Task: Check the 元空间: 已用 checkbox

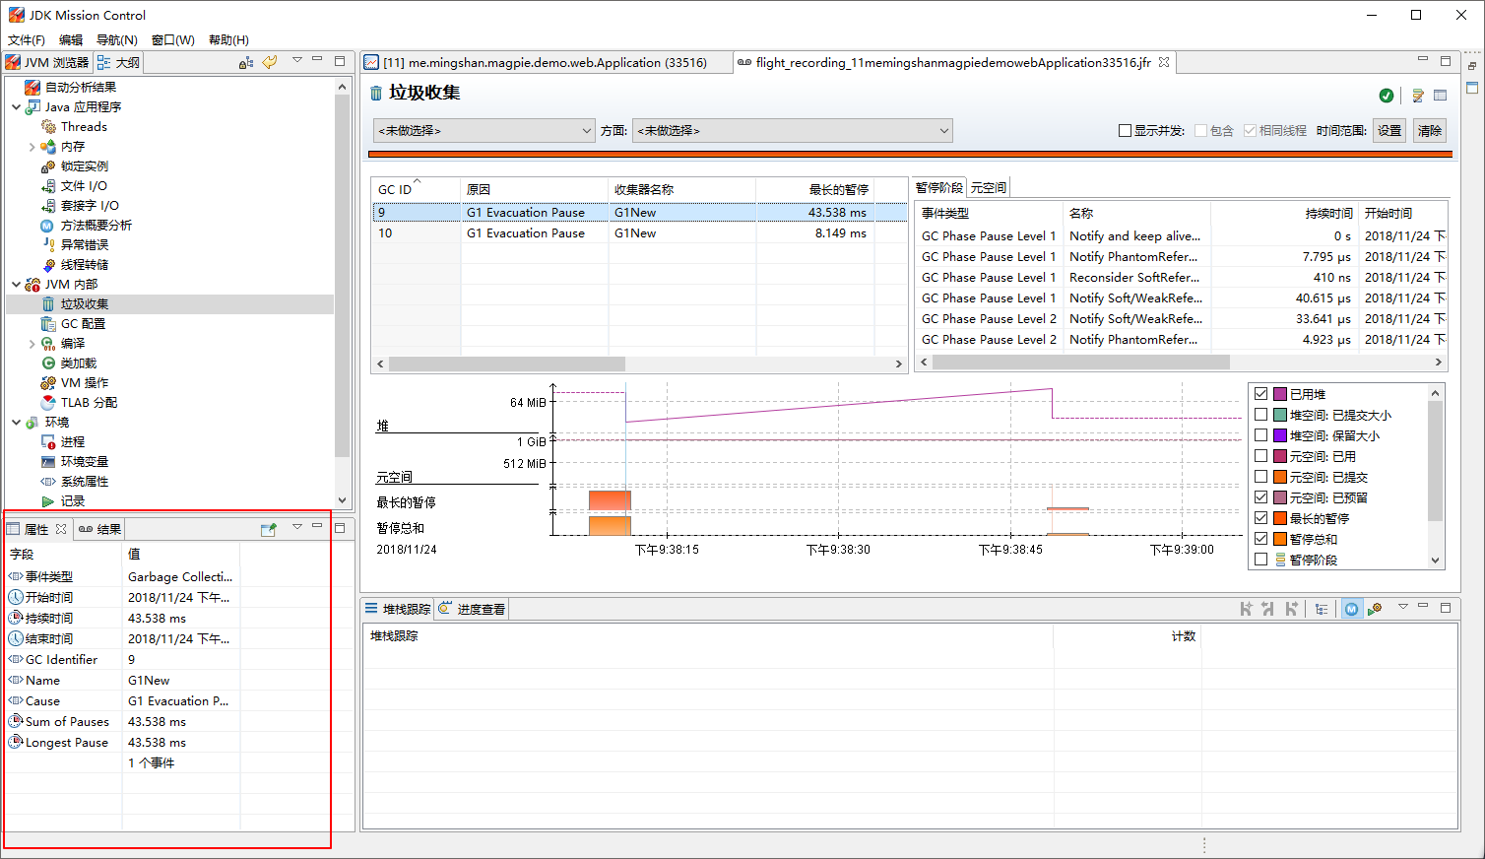Action: (1260, 455)
